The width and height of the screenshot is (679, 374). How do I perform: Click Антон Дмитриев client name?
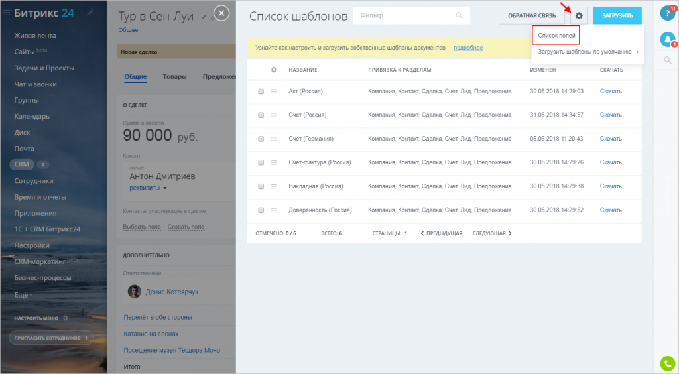tap(162, 176)
